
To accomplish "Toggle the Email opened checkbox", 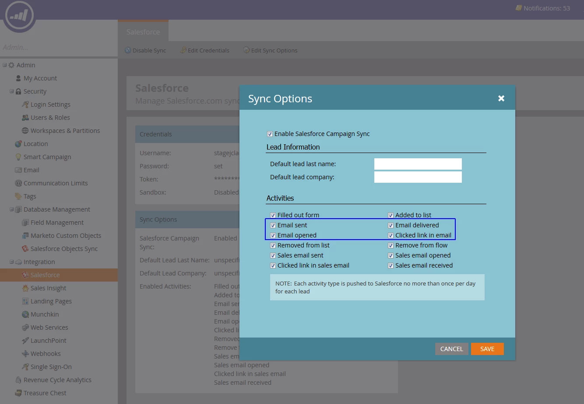I will (x=273, y=236).
